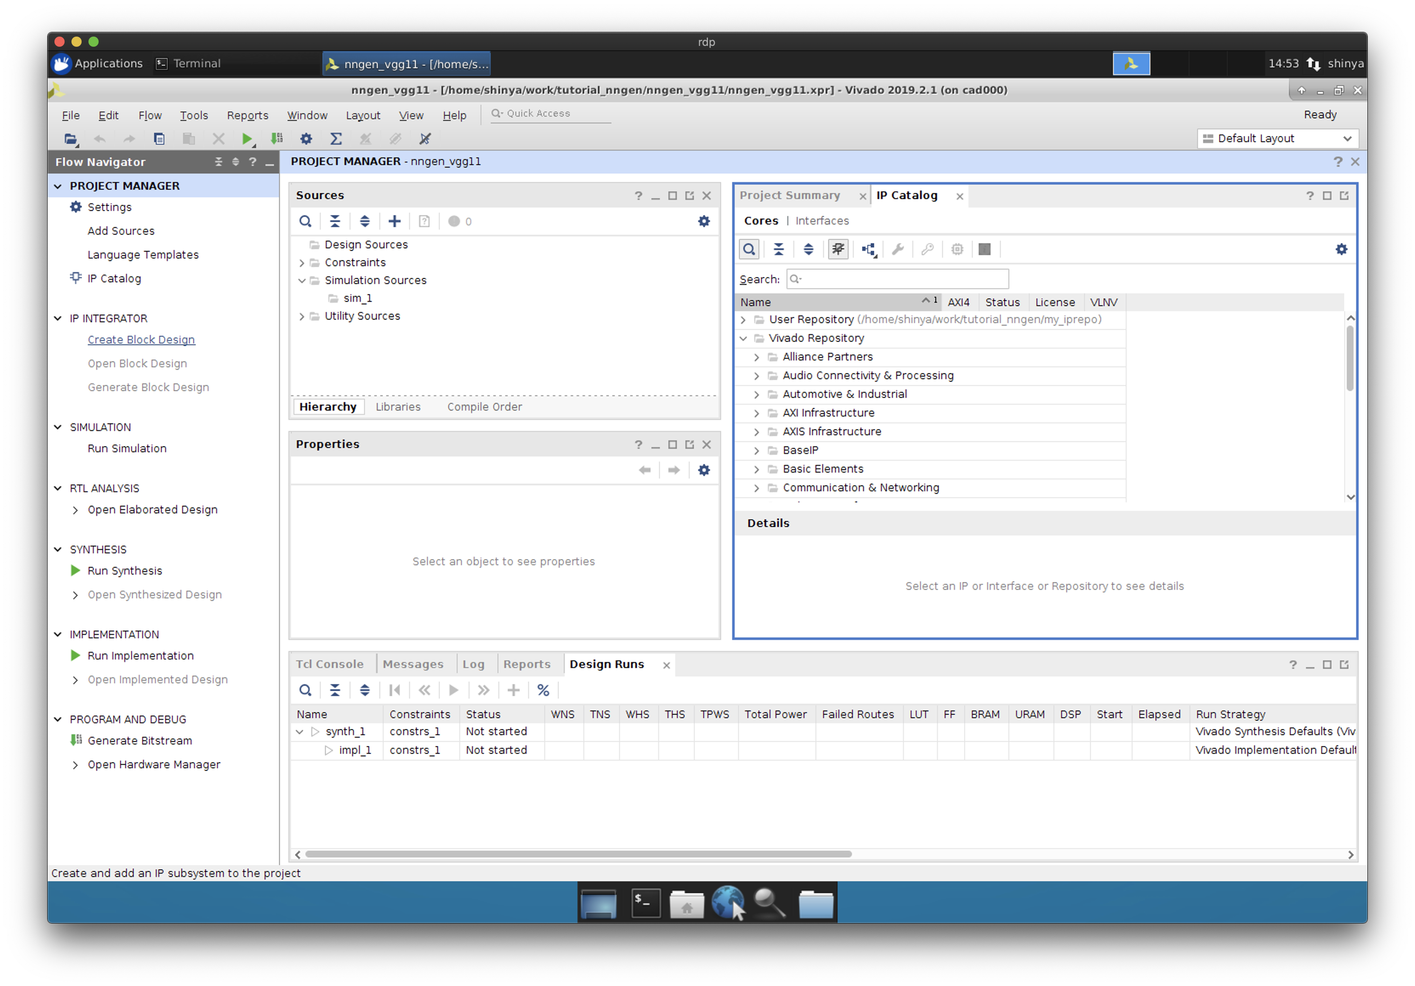Click the percent icon in Design Runs
This screenshot has width=1415, height=986.
pyautogui.click(x=543, y=690)
